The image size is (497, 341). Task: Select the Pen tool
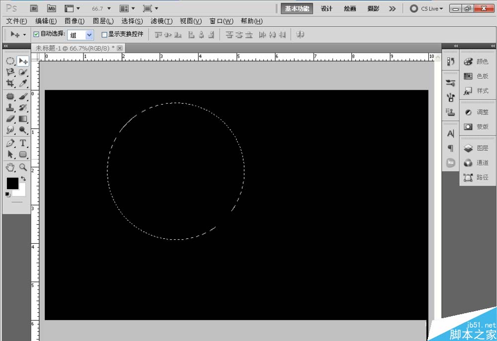click(x=10, y=143)
